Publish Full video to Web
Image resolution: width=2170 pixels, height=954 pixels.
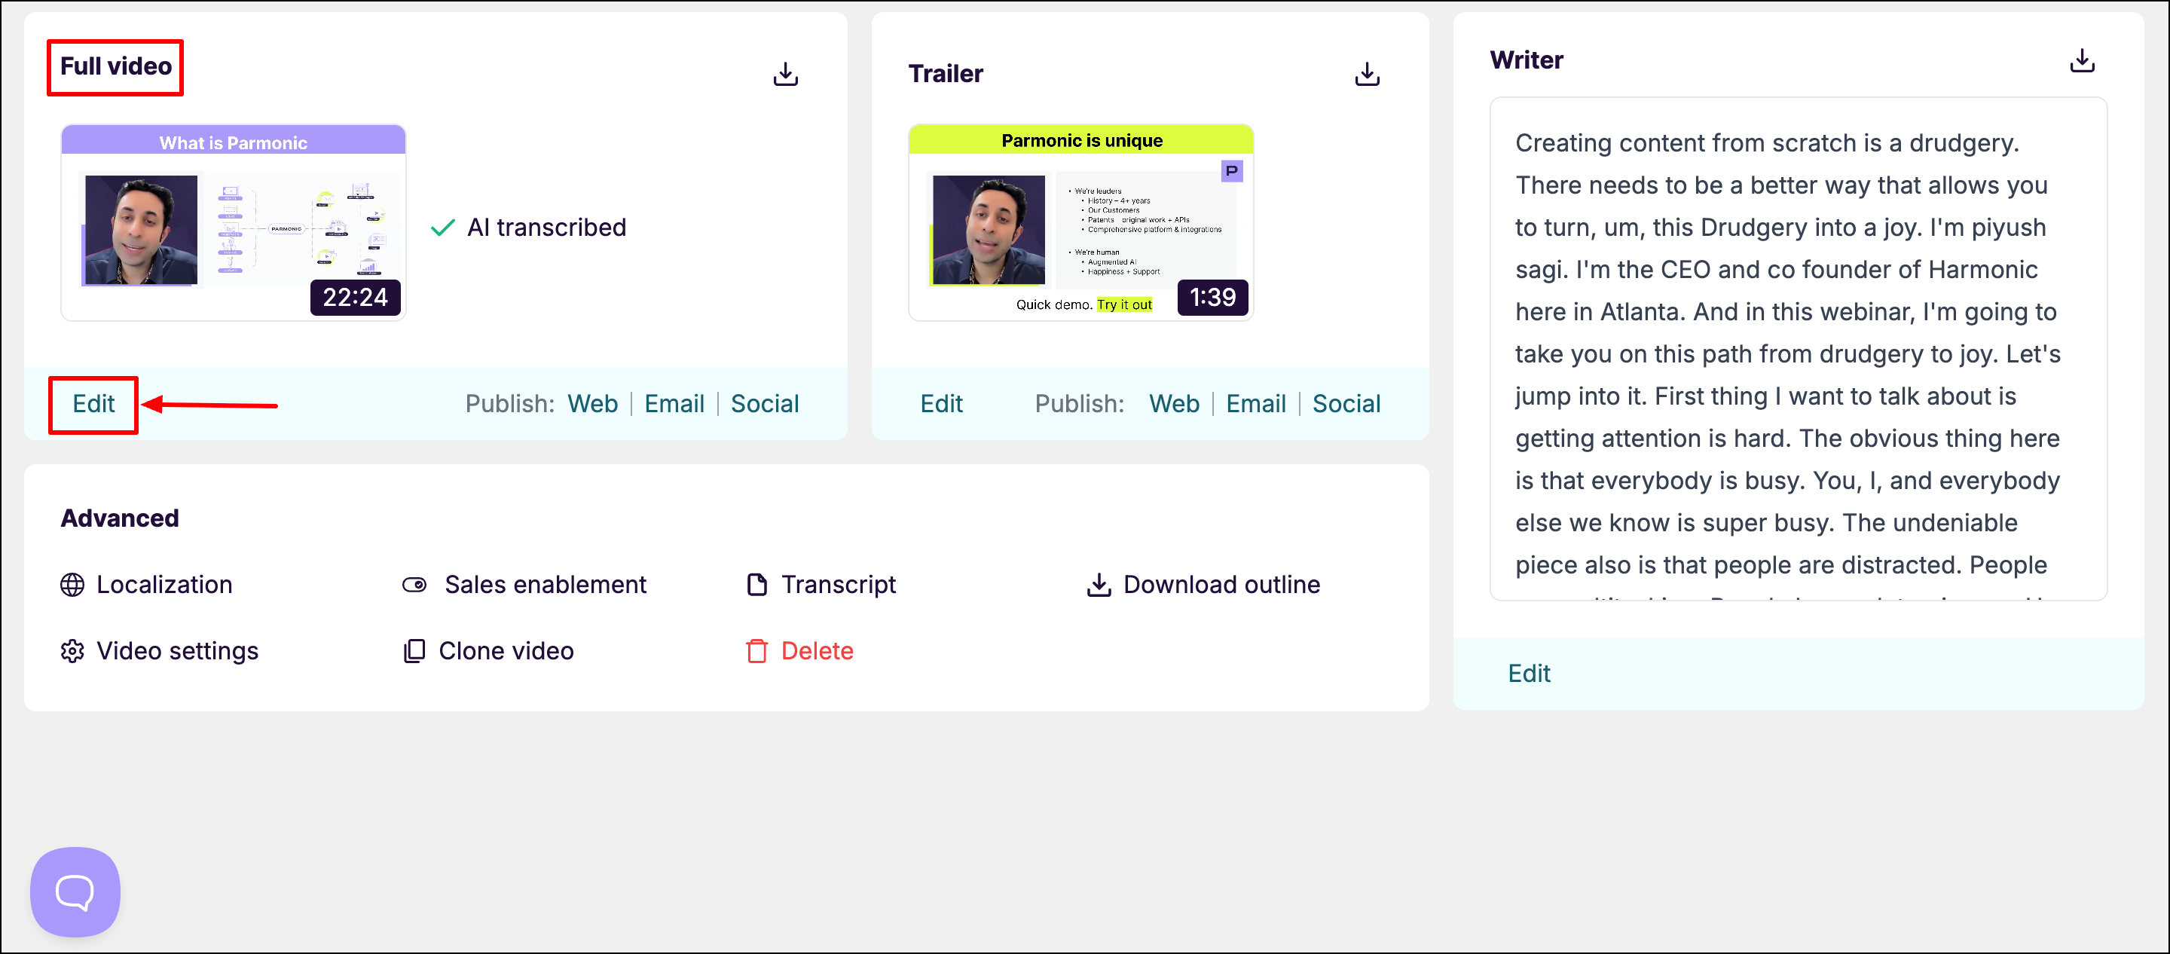592,404
